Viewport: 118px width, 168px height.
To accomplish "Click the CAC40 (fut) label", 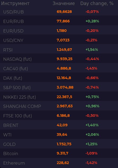I will [16, 69].
